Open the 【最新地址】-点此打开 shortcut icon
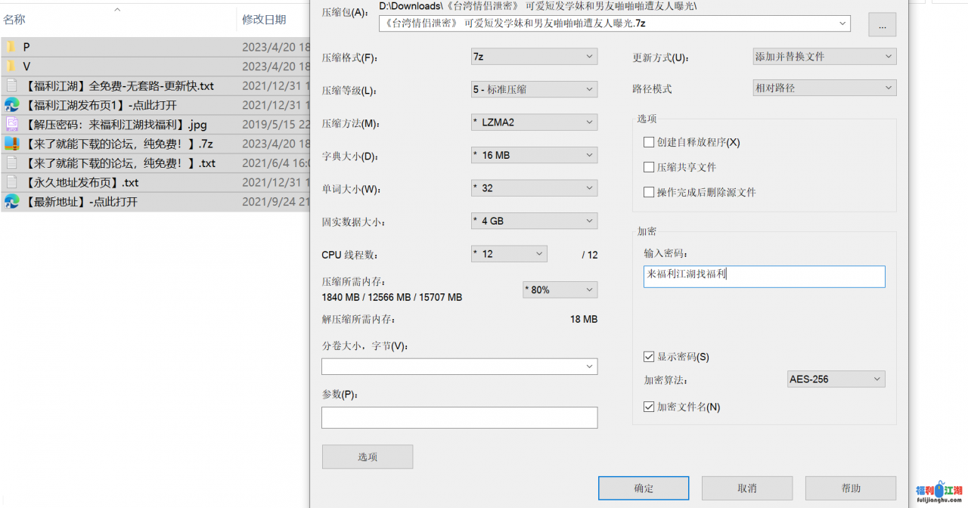Screen dimensions: 968x508 point(11,201)
